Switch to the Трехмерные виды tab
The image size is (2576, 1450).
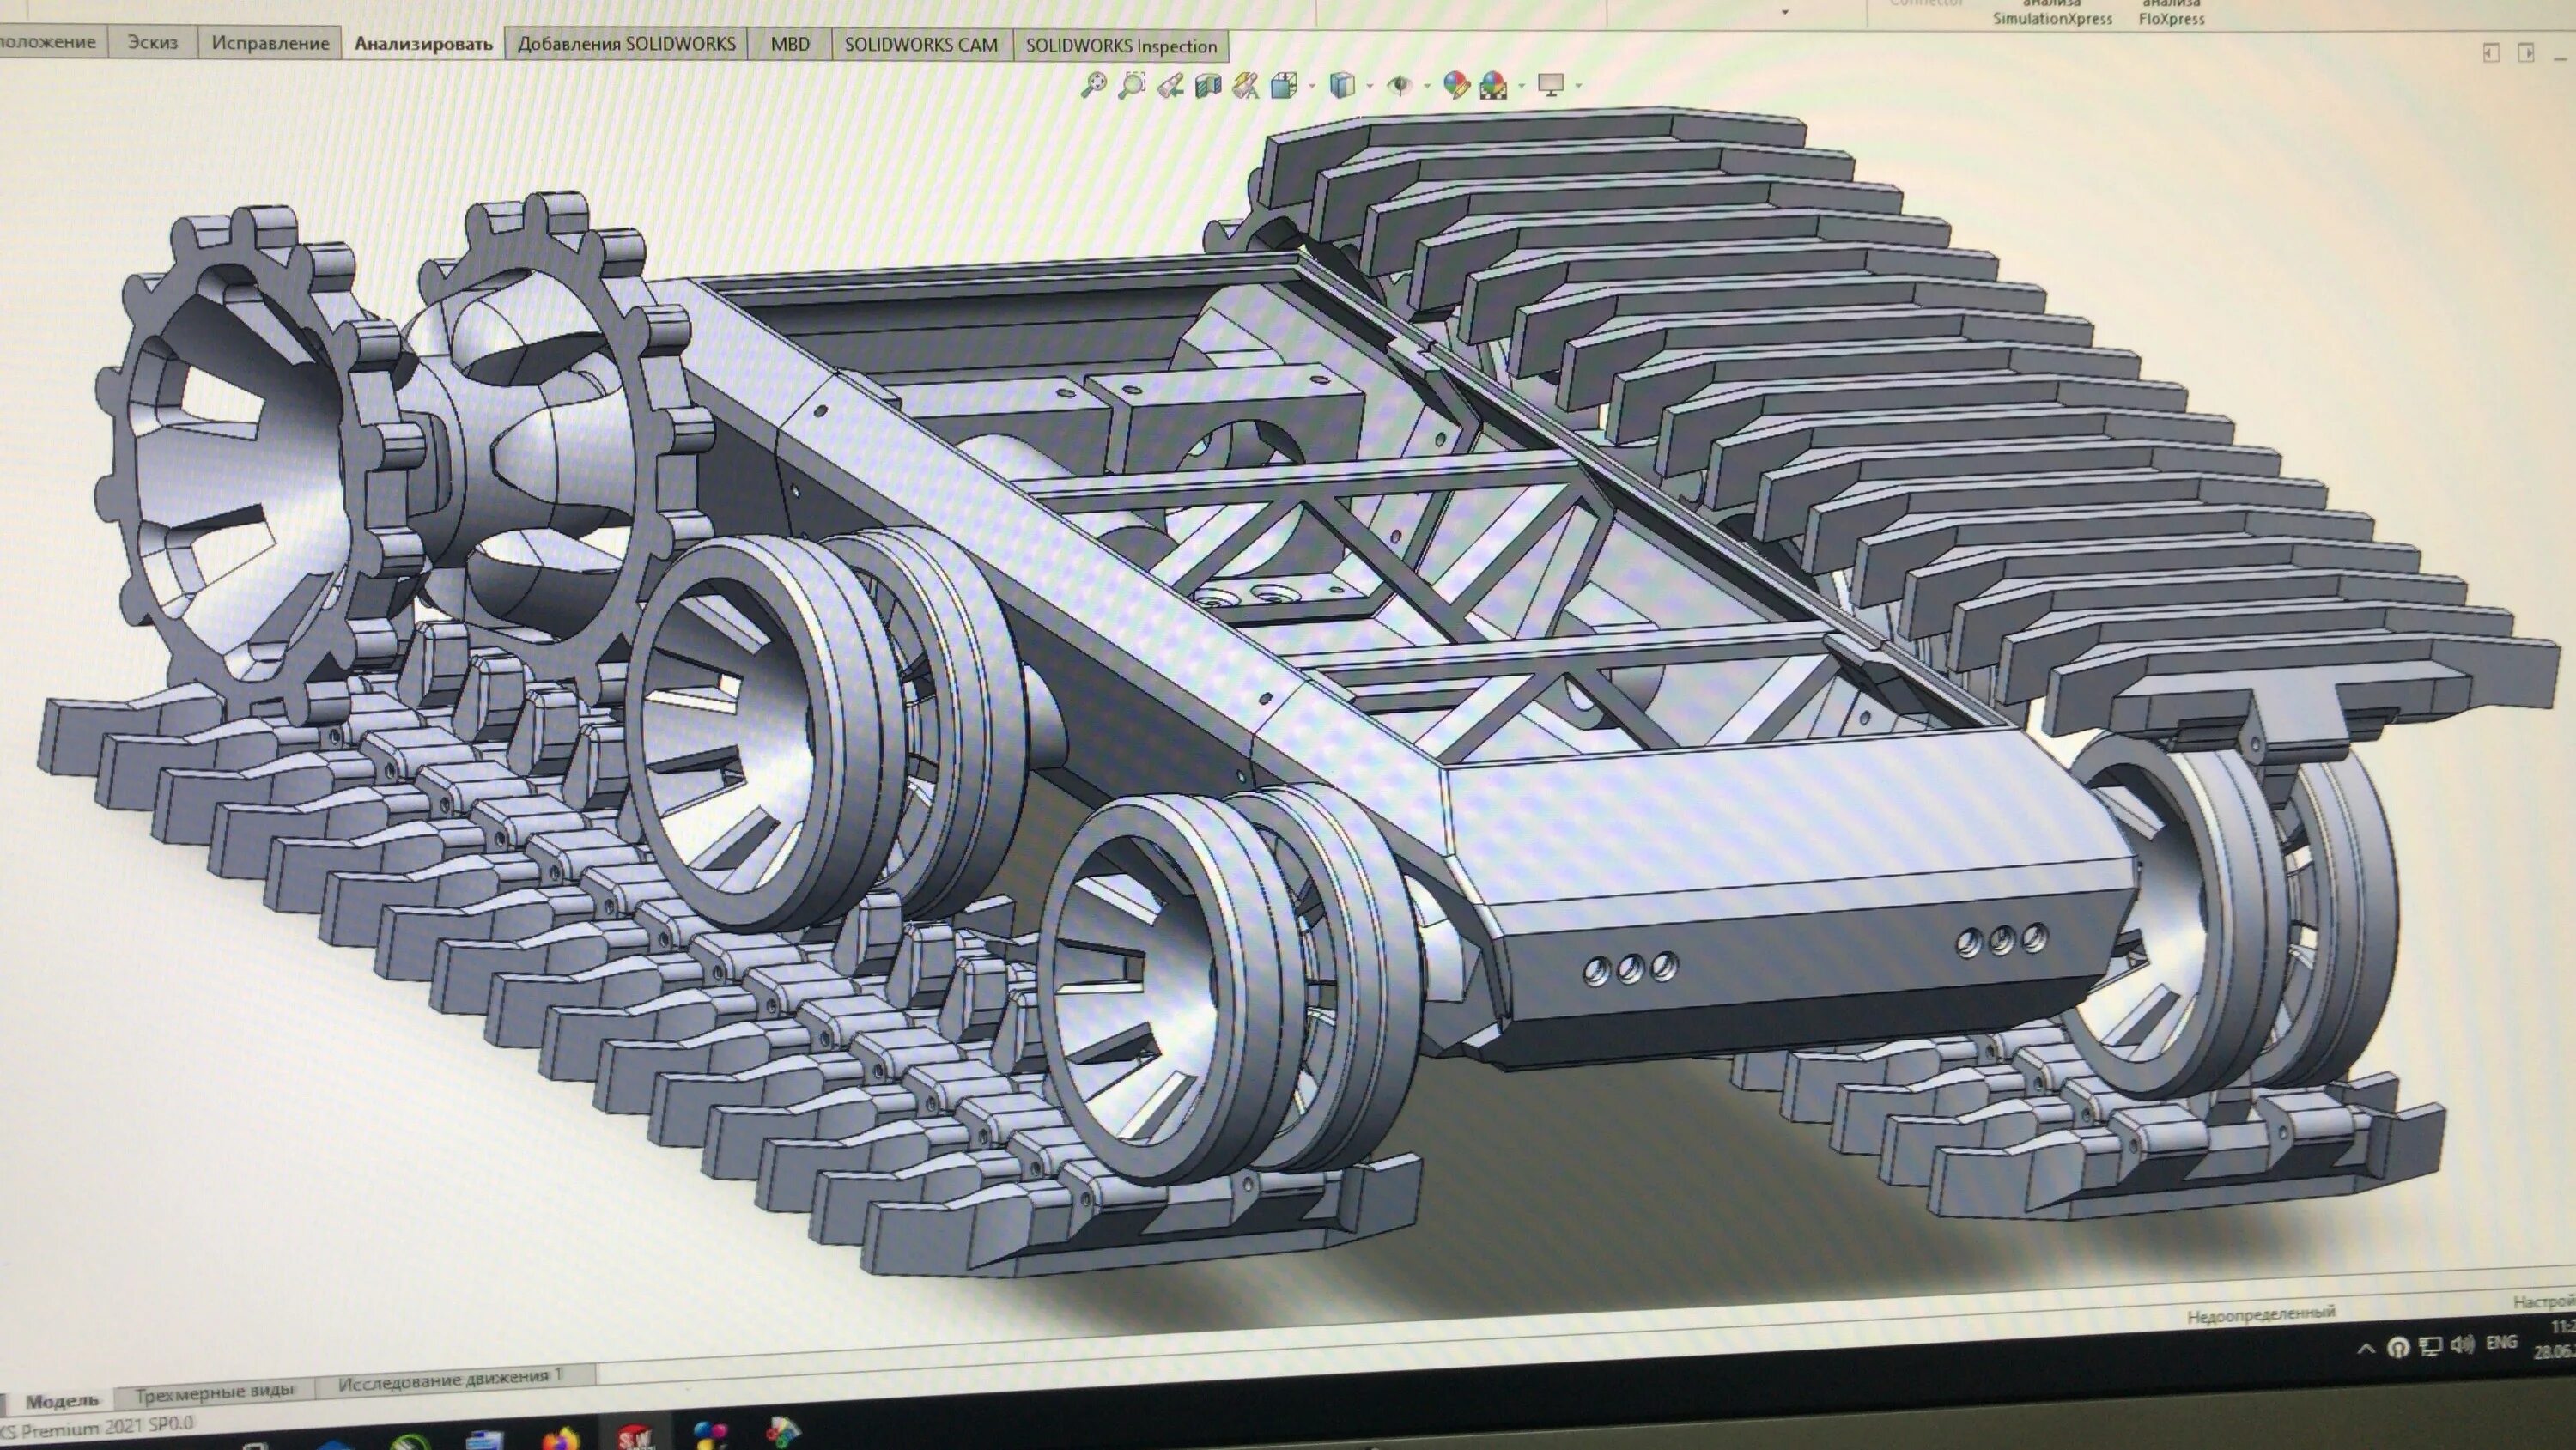coord(215,1391)
